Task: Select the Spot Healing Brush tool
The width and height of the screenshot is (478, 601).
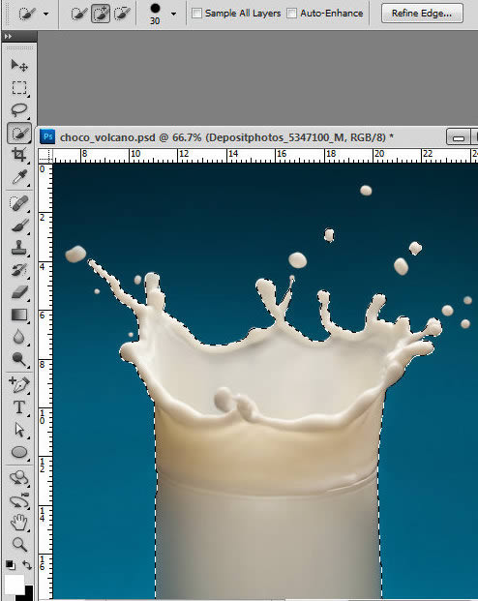Action: 19,203
